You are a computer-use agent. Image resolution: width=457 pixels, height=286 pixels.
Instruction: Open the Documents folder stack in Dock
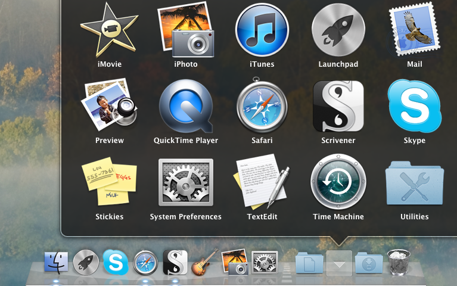(309, 263)
